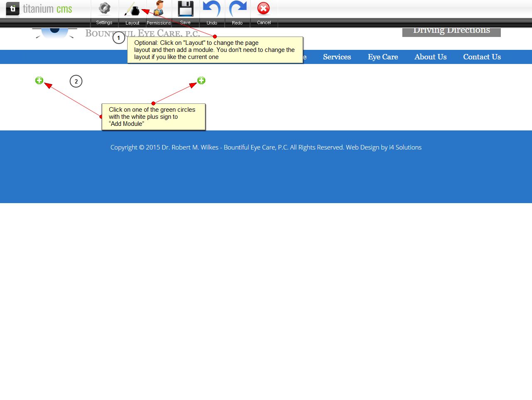Select Eye Care in the navigation bar
The image size is (532, 400).
click(x=383, y=57)
